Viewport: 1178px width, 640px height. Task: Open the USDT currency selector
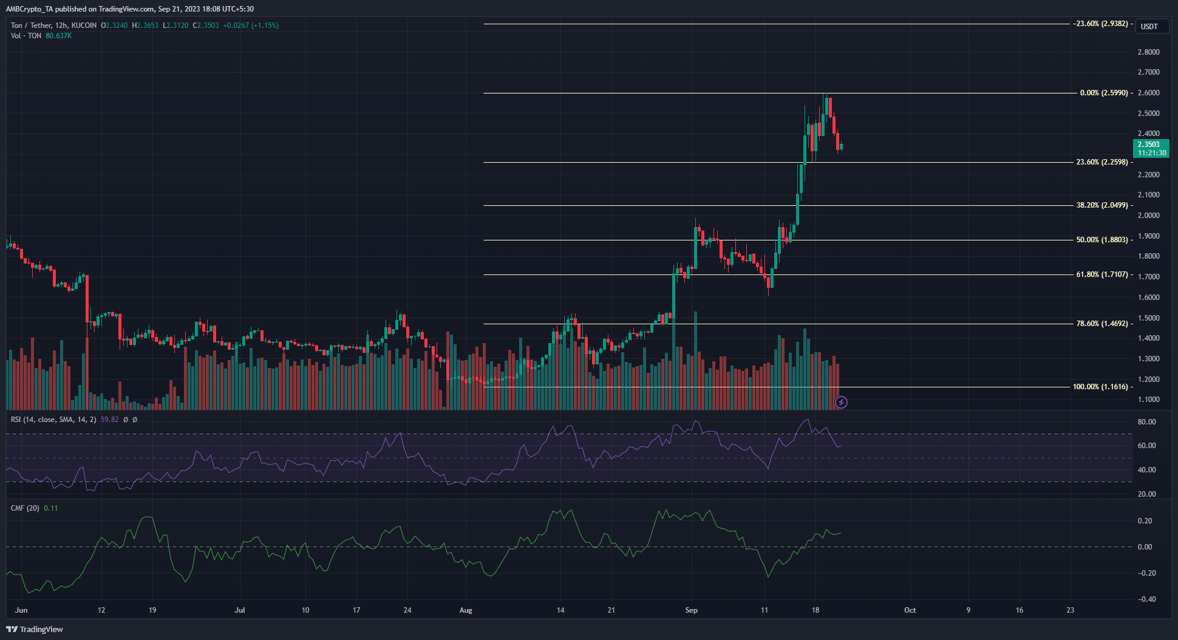coord(1149,27)
